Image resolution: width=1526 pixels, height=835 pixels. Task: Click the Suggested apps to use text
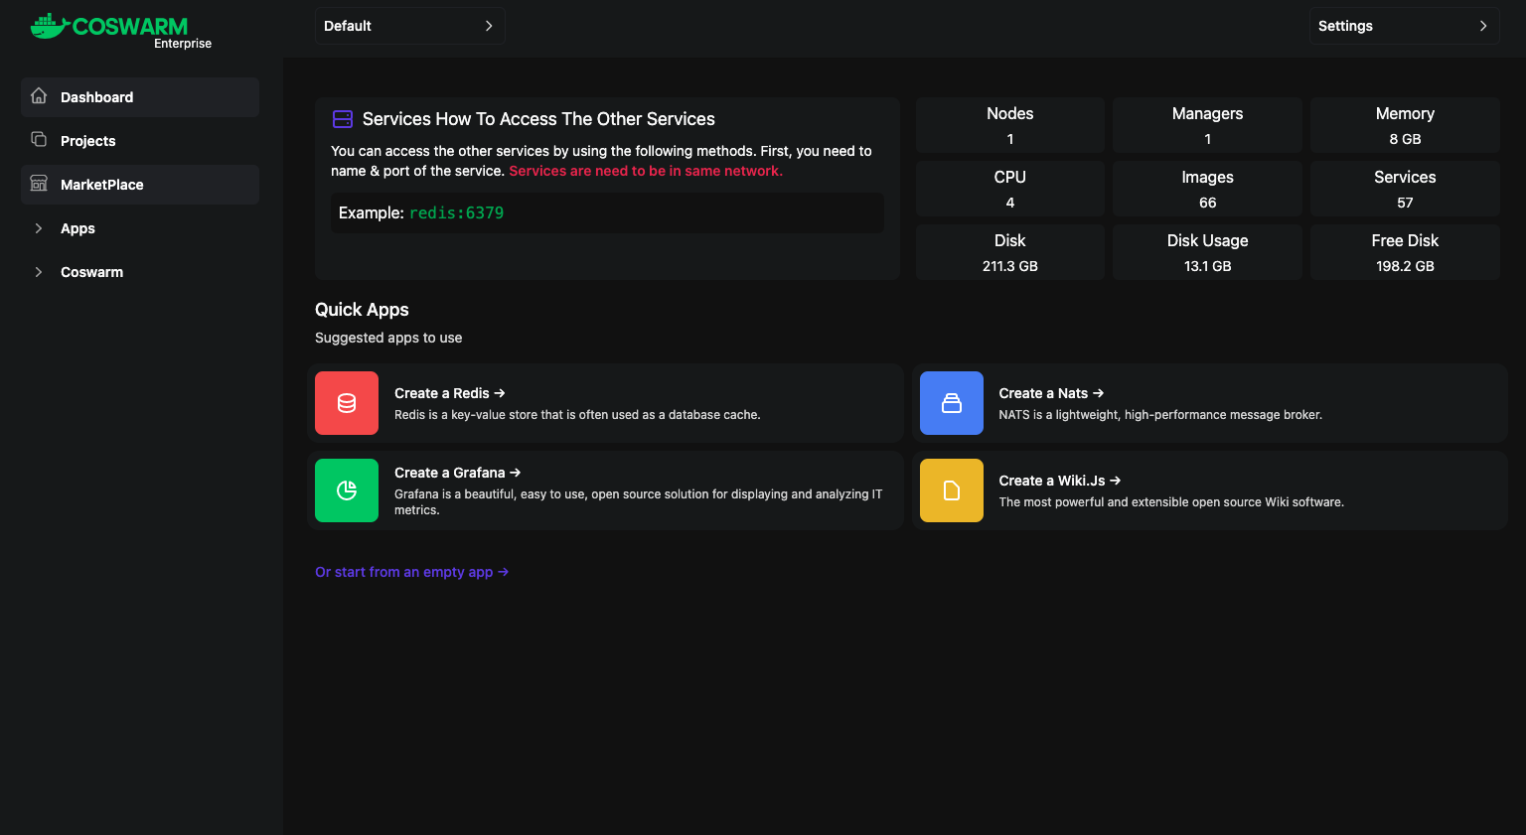[388, 338]
